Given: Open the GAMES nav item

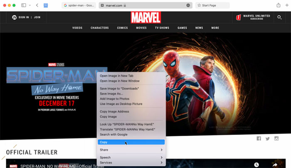Looking at the screenshot, I should (x=182, y=28).
